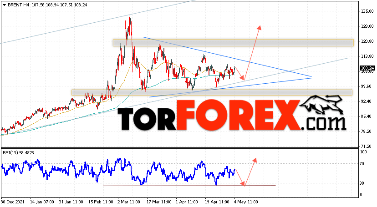
Task: Click the RSI scale value 70
Action: (x=362, y=164)
